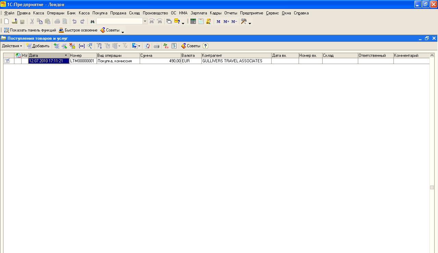
Task: Click the set date interval icon
Action: pyautogui.click(x=82, y=46)
